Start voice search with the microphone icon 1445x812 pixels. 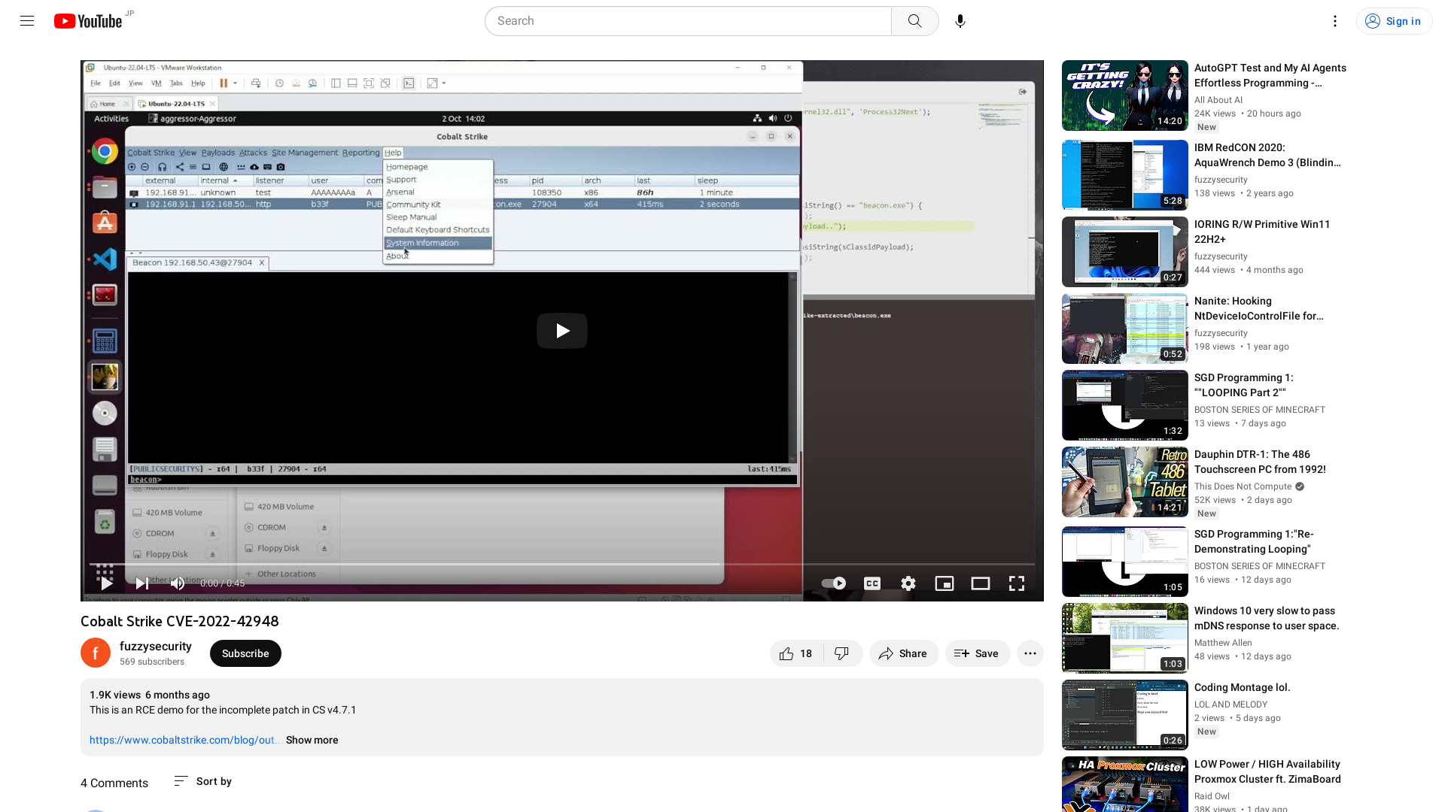click(960, 20)
